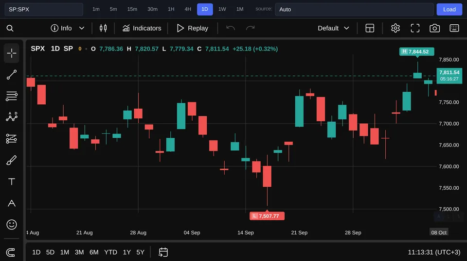The image size is (467, 261).
Task: Click the SPX symbol title in legend
Action: pos(38,49)
